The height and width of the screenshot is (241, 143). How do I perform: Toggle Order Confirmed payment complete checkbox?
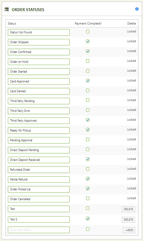pos(88,51)
